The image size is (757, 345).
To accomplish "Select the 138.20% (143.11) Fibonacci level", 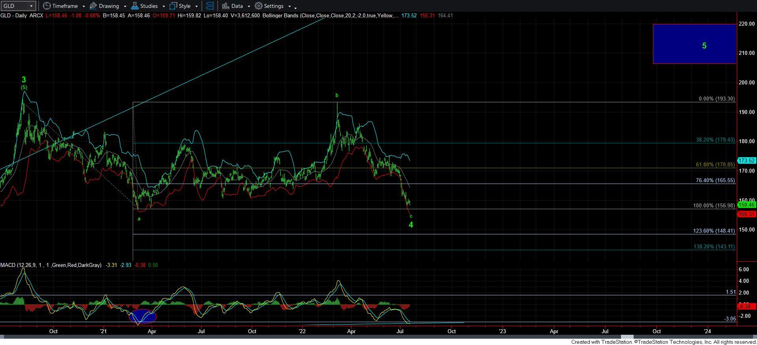I will pyautogui.click(x=714, y=246).
